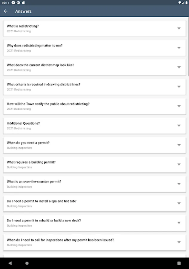Show answer for Town notify public question

[179, 106]
